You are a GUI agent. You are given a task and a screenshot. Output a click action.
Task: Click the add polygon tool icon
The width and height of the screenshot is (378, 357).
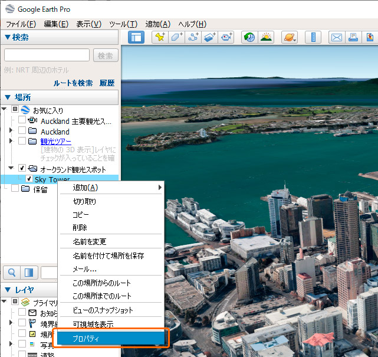click(176, 37)
